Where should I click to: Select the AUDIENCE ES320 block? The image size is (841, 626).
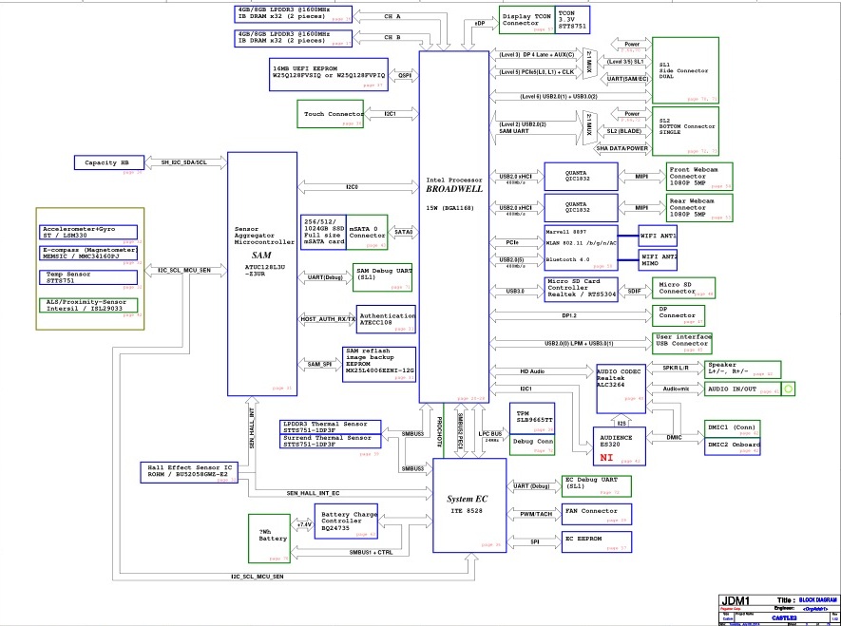coord(621,443)
